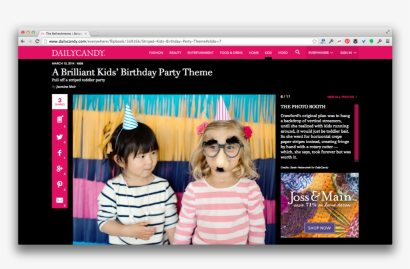Click the address bar URL field
410x269 pixels.
pyautogui.click(x=180, y=41)
